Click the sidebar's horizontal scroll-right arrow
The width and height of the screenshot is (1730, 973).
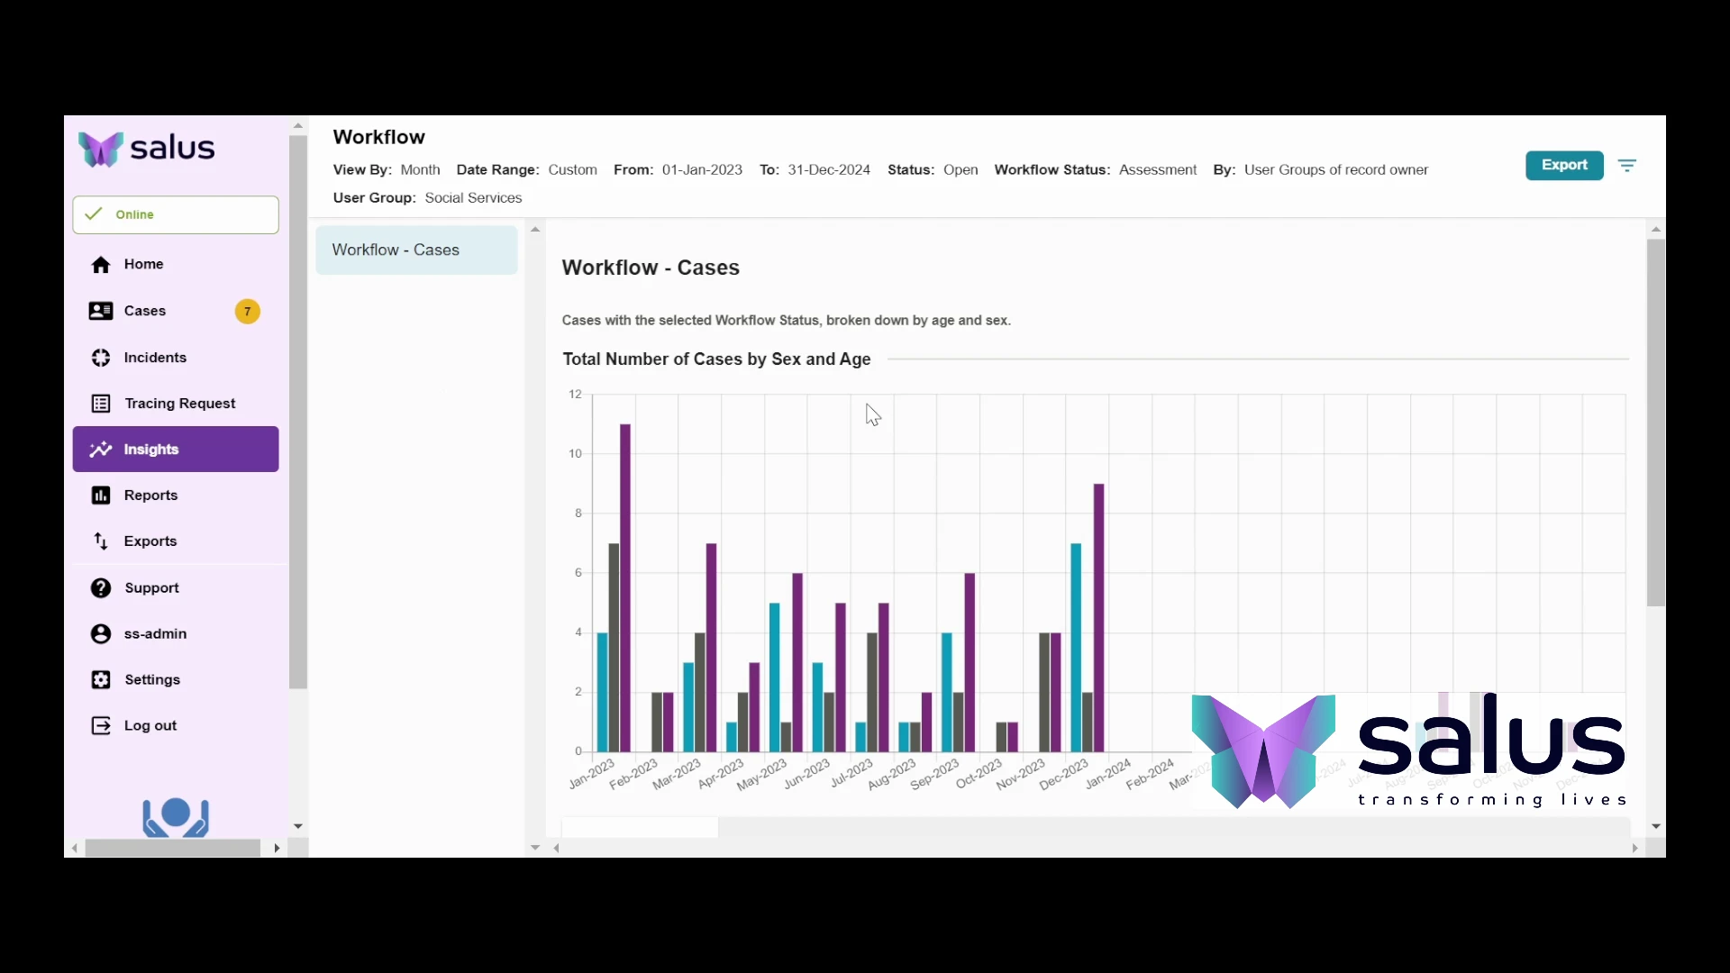tap(277, 848)
